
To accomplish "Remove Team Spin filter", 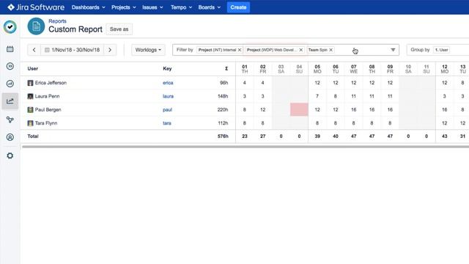I will (330, 50).
